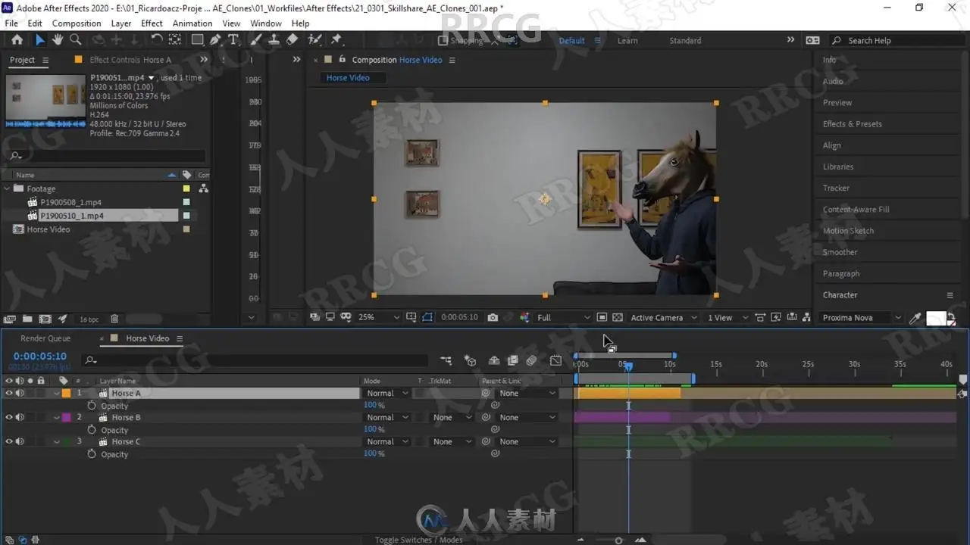Viewport: 970px width, 545px height.
Task: Select the Pen tool
Action: 216,40
